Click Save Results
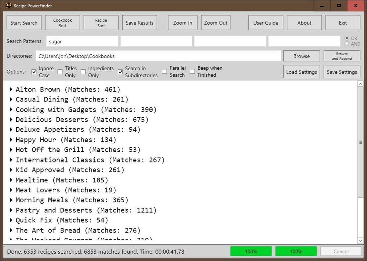The height and width of the screenshot is (261, 367). point(139,23)
